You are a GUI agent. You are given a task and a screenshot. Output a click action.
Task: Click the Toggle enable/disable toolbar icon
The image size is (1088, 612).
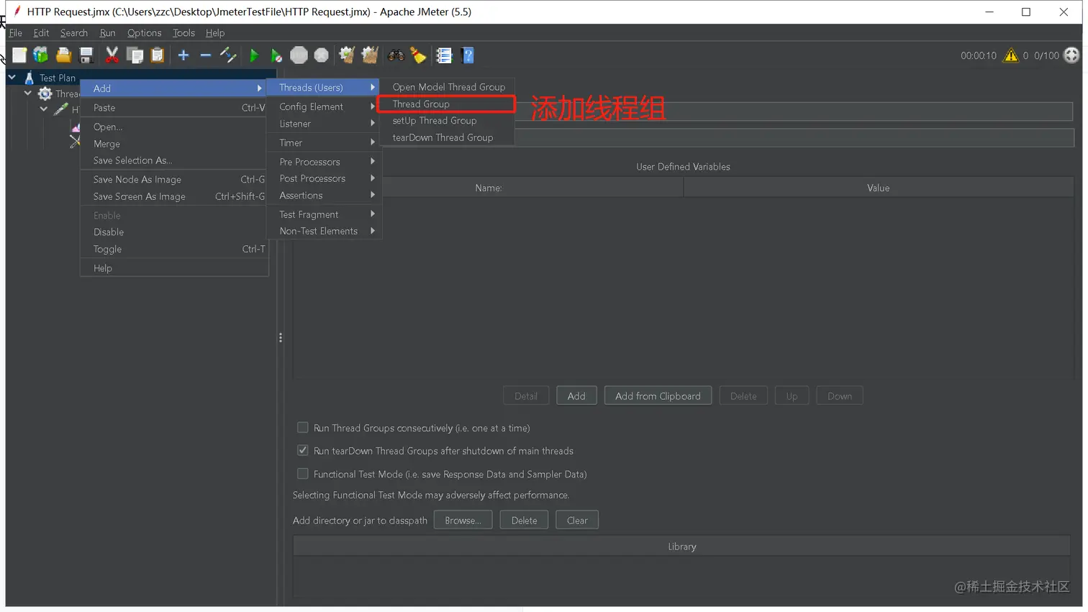tap(228, 55)
